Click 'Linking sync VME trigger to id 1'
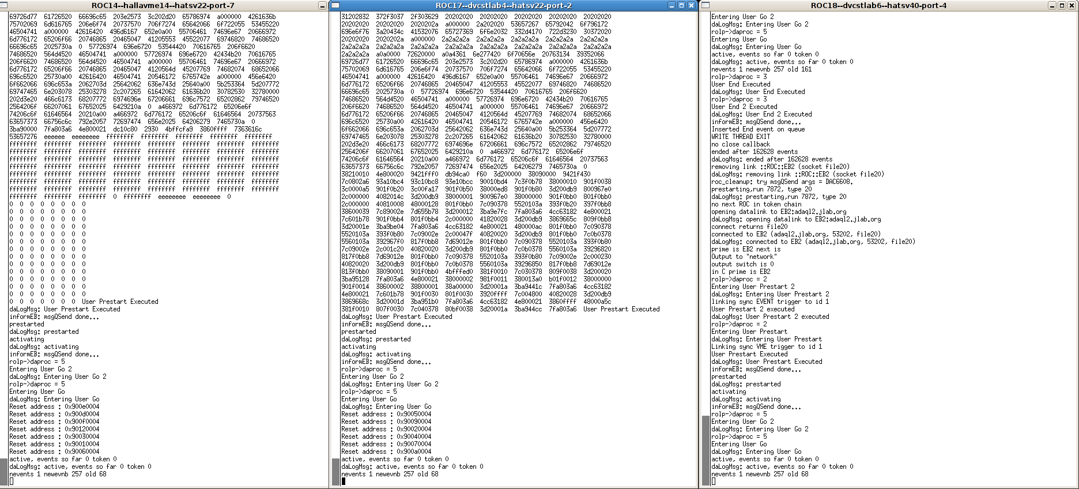This screenshot has width=1079, height=489. [767, 347]
